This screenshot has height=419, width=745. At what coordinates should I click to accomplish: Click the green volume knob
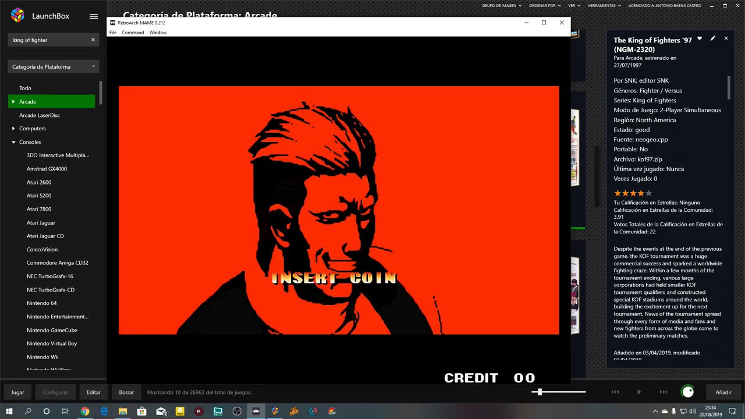[687, 392]
